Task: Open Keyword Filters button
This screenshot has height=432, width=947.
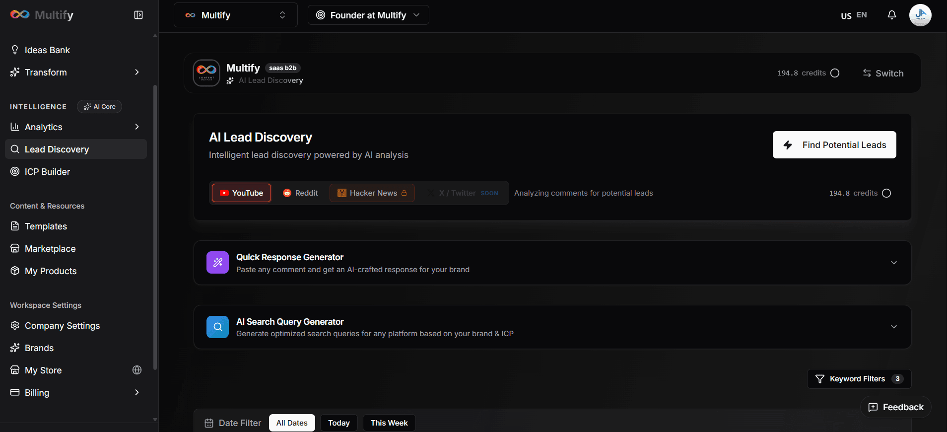Action: (859, 379)
